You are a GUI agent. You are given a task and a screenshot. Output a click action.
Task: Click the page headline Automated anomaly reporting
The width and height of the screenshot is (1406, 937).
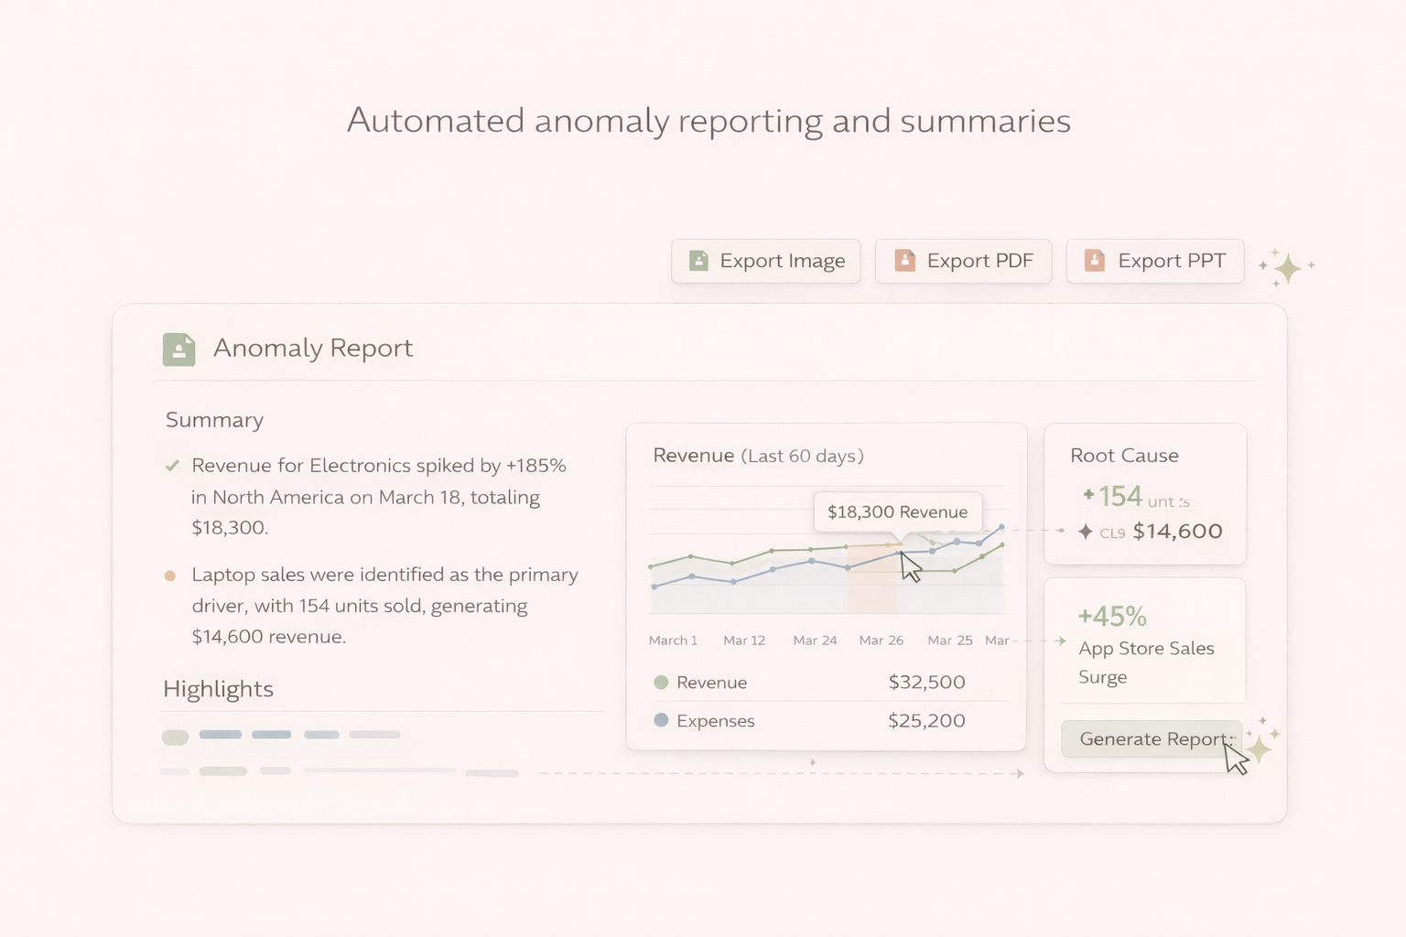pyautogui.click(x=708, y=121)
